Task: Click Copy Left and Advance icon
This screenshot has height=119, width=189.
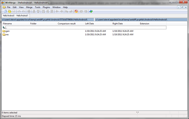Action: (x=71, y=11)
